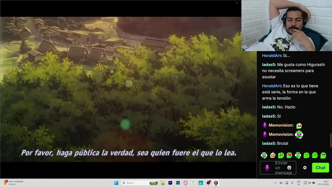Click the purple microphone in message box

point(267,168)
